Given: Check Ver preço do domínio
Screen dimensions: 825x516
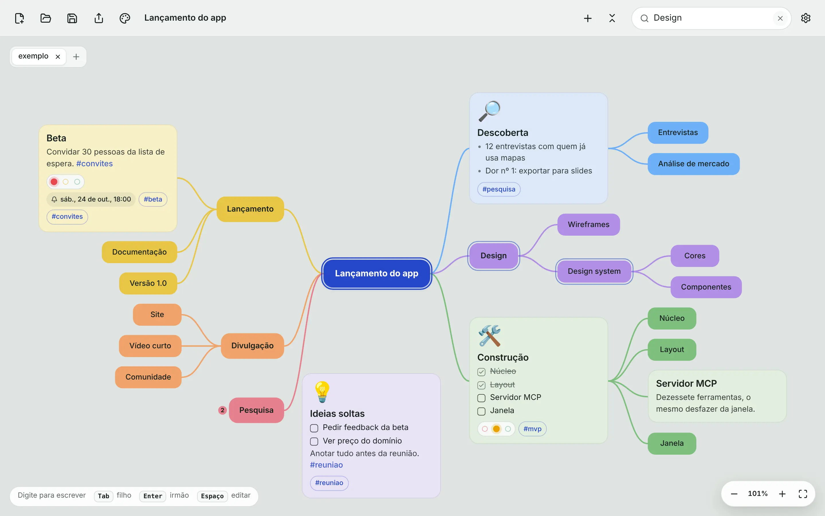Looking at the screenshot, I should [314, 441].
